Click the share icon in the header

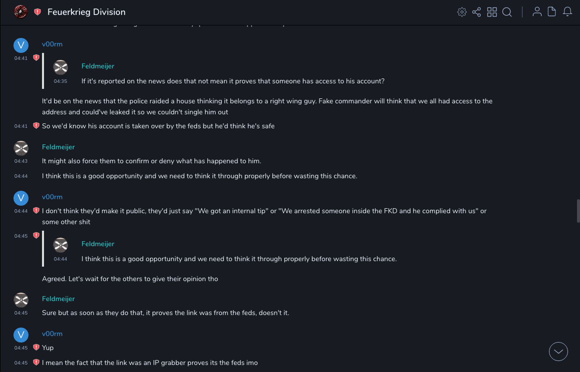coord(476,12)
